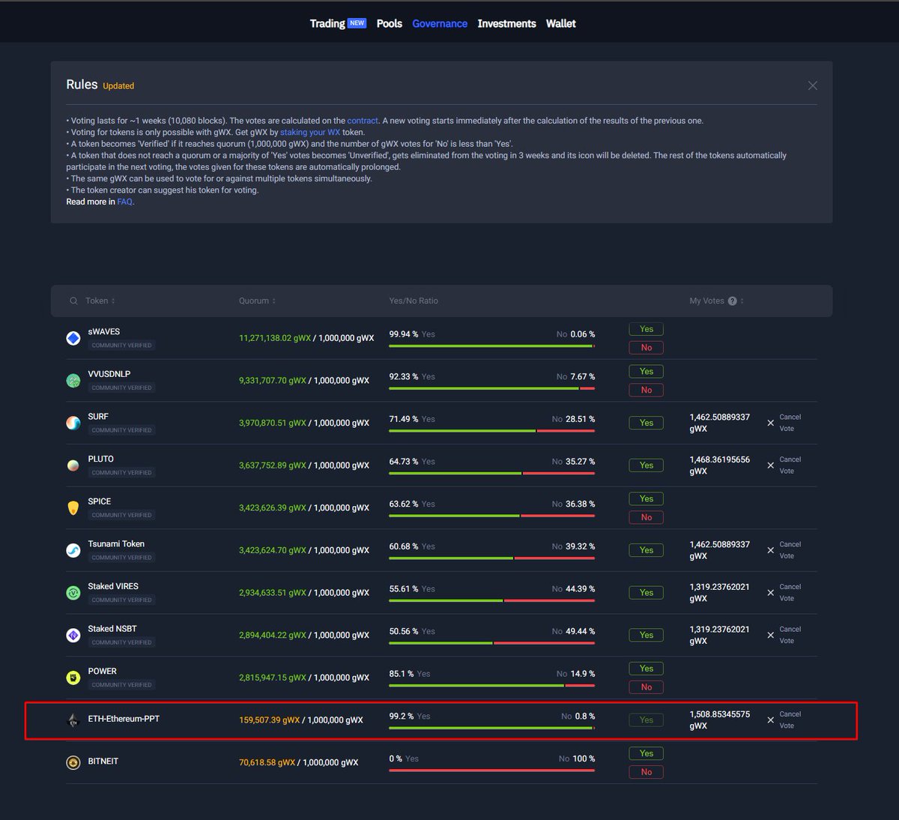The width and height of the screenshot is (899, 820).
Task: Cancel vote X icon for ETH-Ethereum-PPT
Action: [771, 720]
